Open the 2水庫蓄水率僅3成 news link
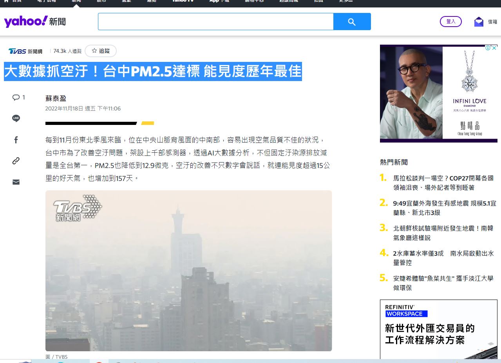Viewport: 501px width, 363px height. [443, 258]
